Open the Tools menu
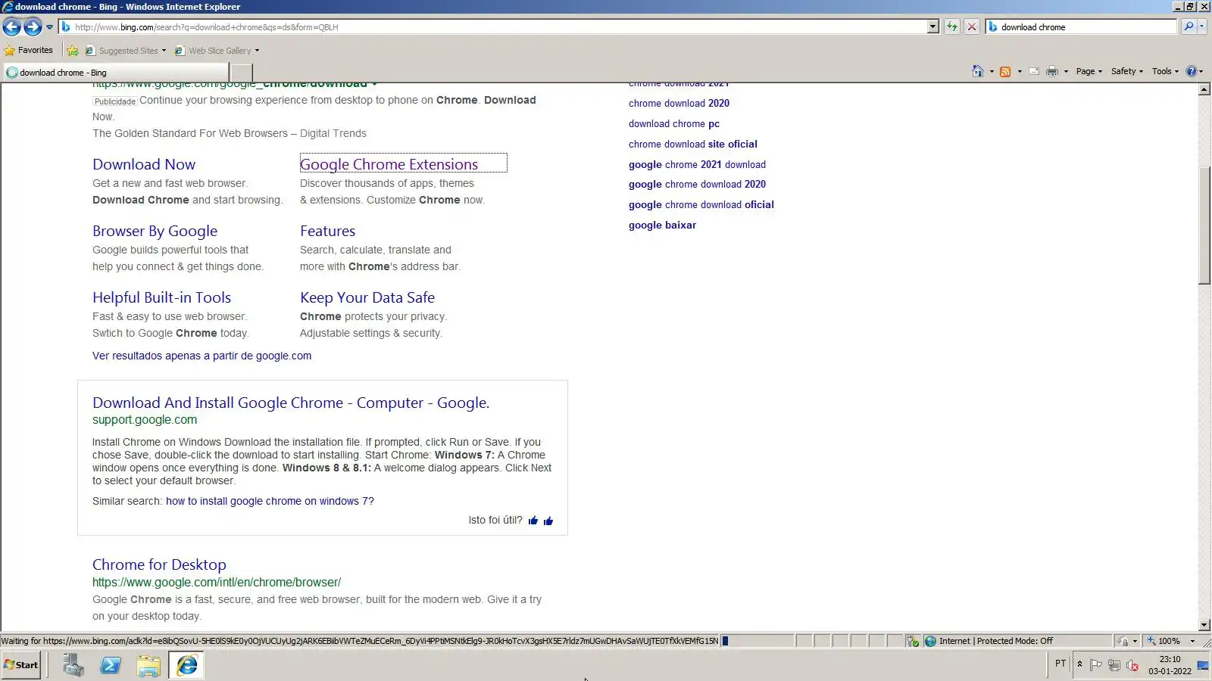Screen dimensions: 1212x681 pos(1165,71)
